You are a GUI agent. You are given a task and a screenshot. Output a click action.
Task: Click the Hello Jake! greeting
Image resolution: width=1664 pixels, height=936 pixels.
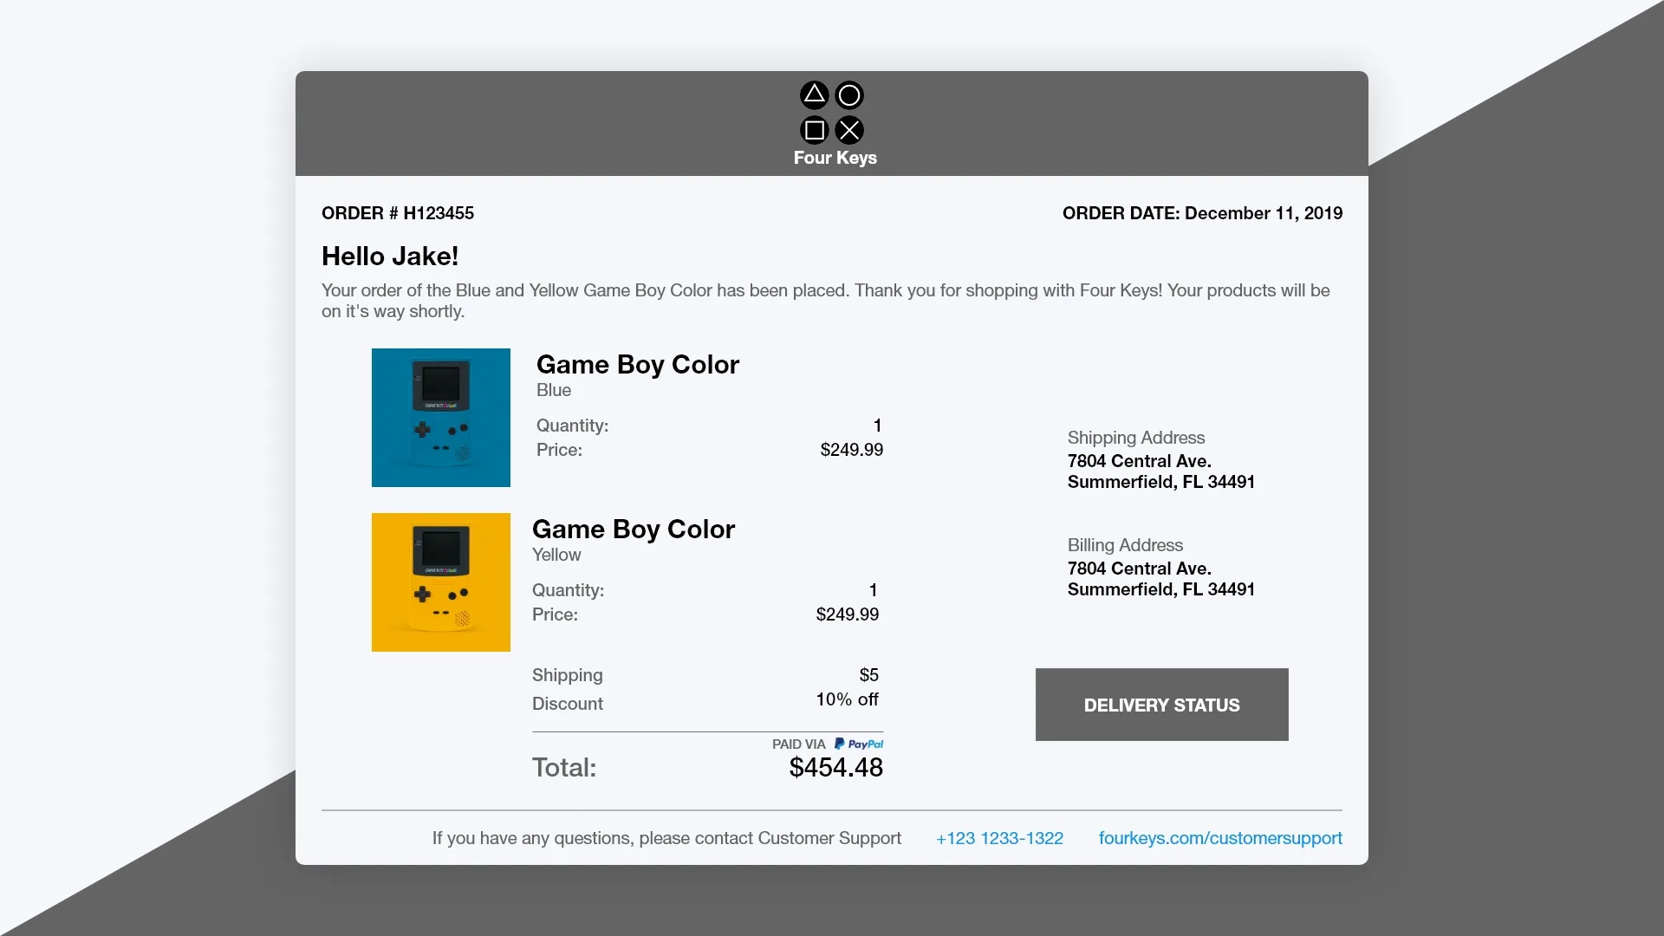[390, 257]
